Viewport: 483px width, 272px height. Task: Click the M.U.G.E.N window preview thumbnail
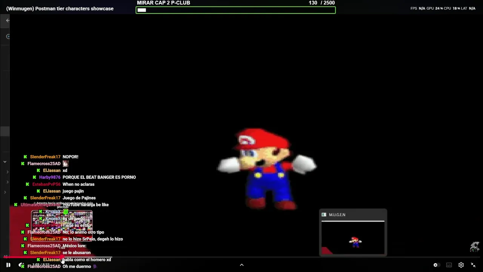[x=353, y=238]
